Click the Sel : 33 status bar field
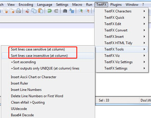Viewport: 151px width, 118px height. 117,100
